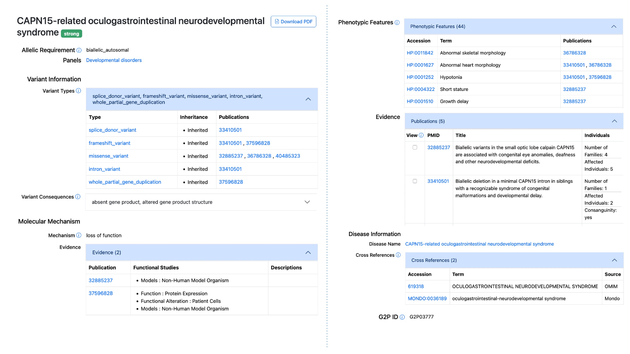630x354 pixels.
Task: Open HP:0001252 Hypotonia accession link
Action: 420,77
